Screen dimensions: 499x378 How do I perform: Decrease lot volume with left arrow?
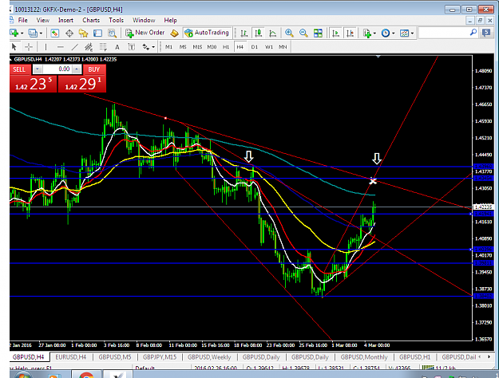38,69
